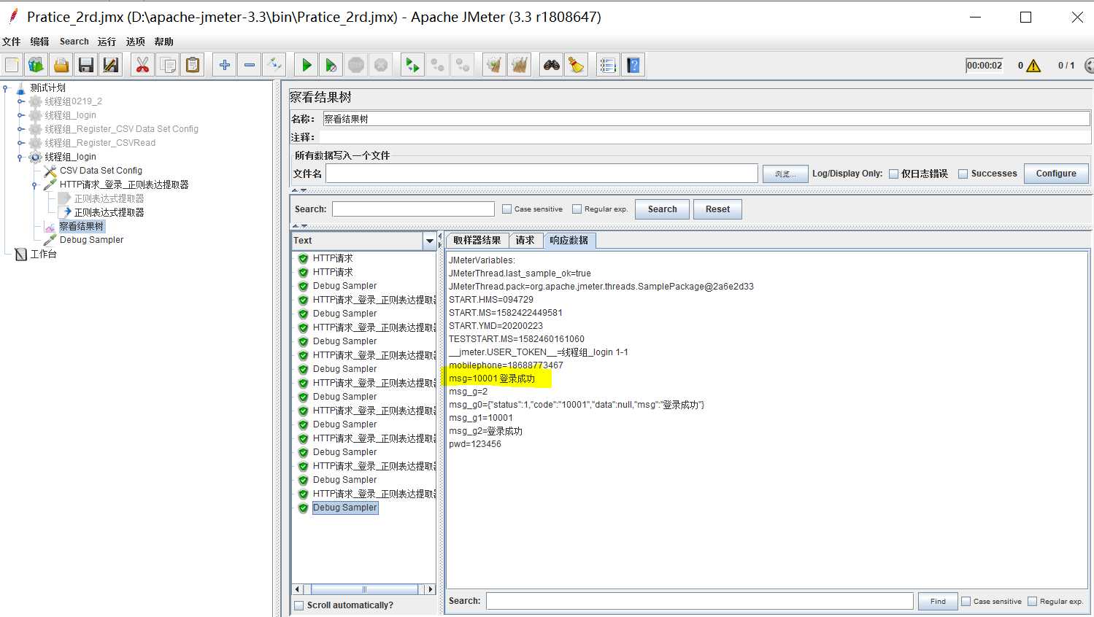Expand the greyed-out 线程组_login node

point(20,115)
